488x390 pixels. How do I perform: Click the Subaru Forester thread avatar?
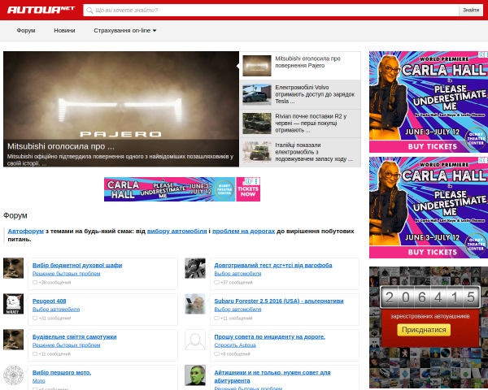[195, 304]
